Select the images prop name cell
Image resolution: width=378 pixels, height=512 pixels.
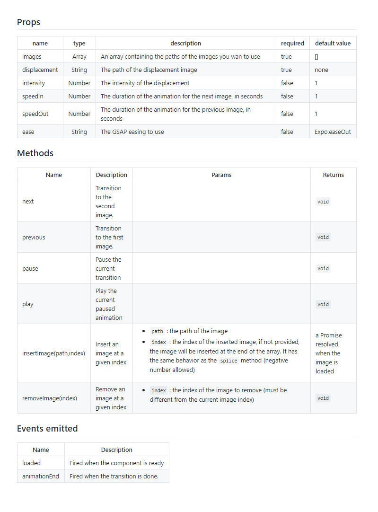coord(32,57)
